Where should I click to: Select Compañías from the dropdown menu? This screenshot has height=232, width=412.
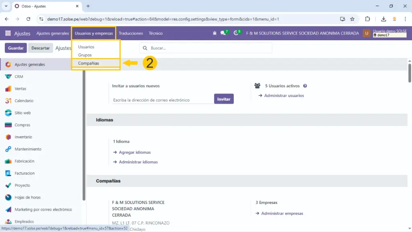tap(89, 63)
